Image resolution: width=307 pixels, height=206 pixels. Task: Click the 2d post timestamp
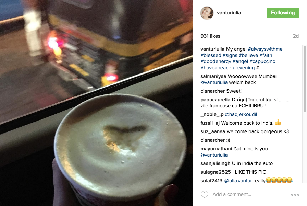[x=296, y=36]
